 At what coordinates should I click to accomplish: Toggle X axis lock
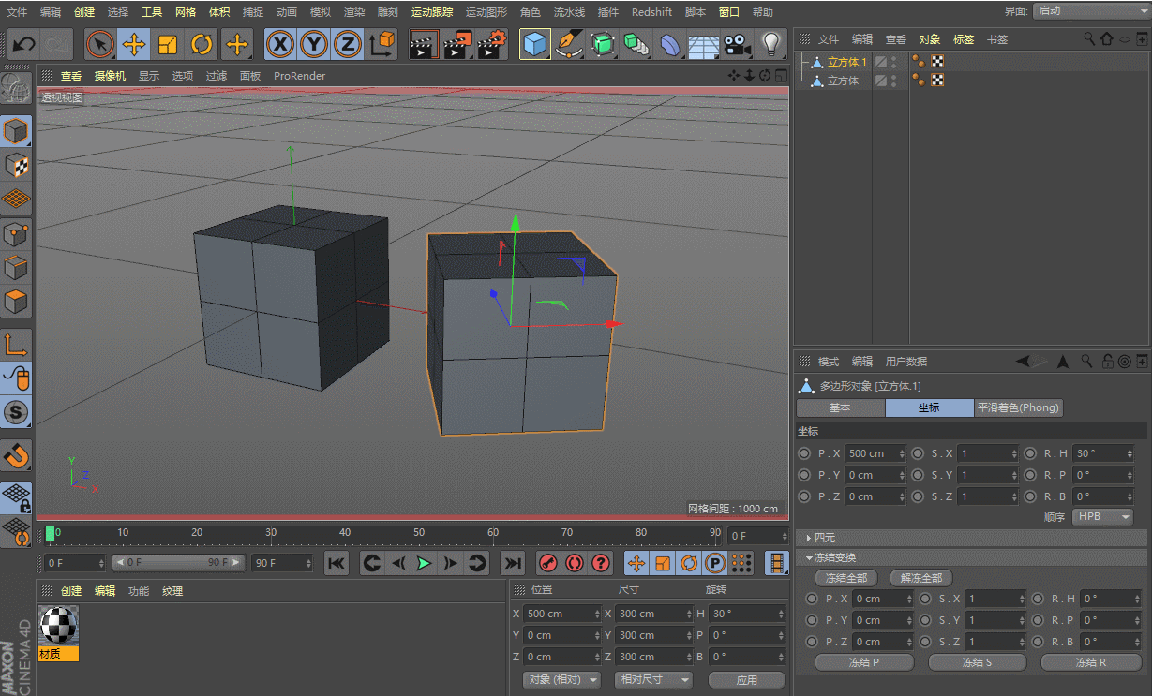(x=280, y=44)
